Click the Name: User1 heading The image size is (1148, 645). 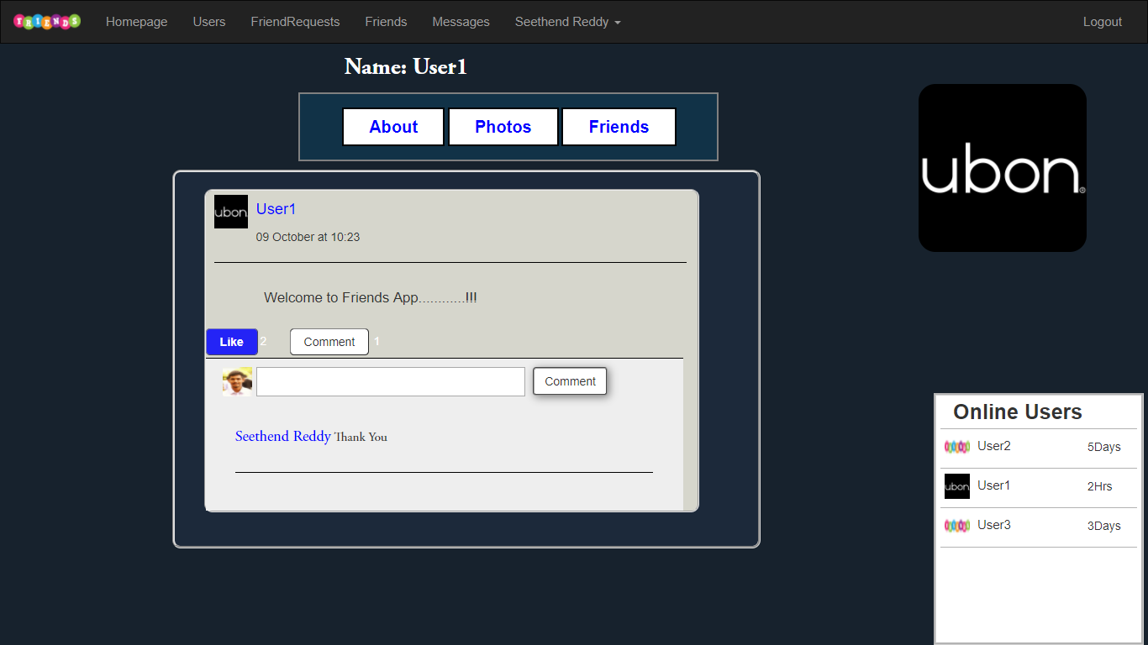(405, 67)
